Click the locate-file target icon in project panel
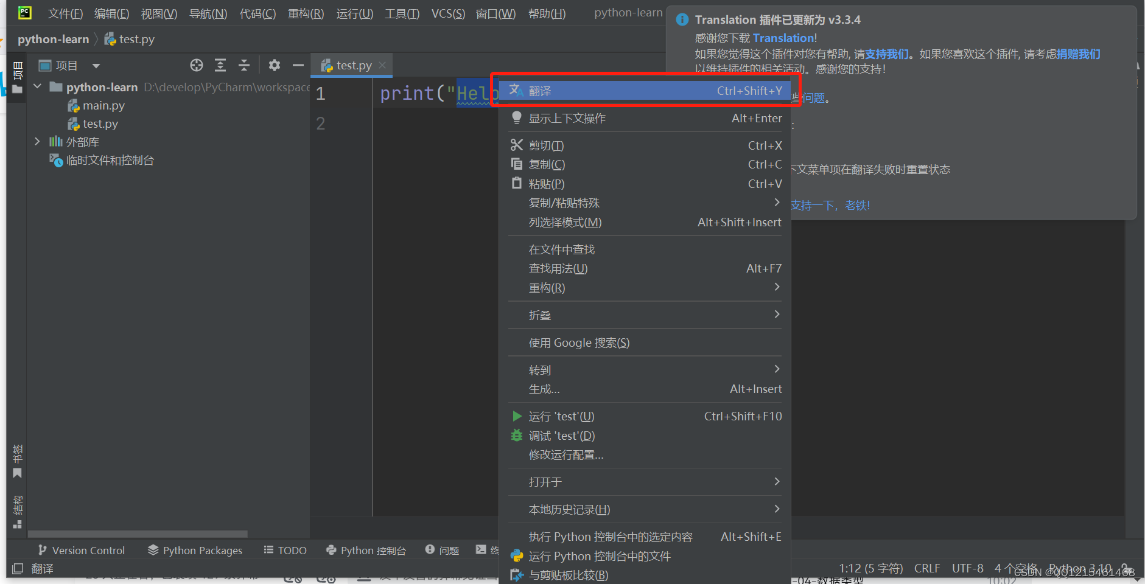 196,65
